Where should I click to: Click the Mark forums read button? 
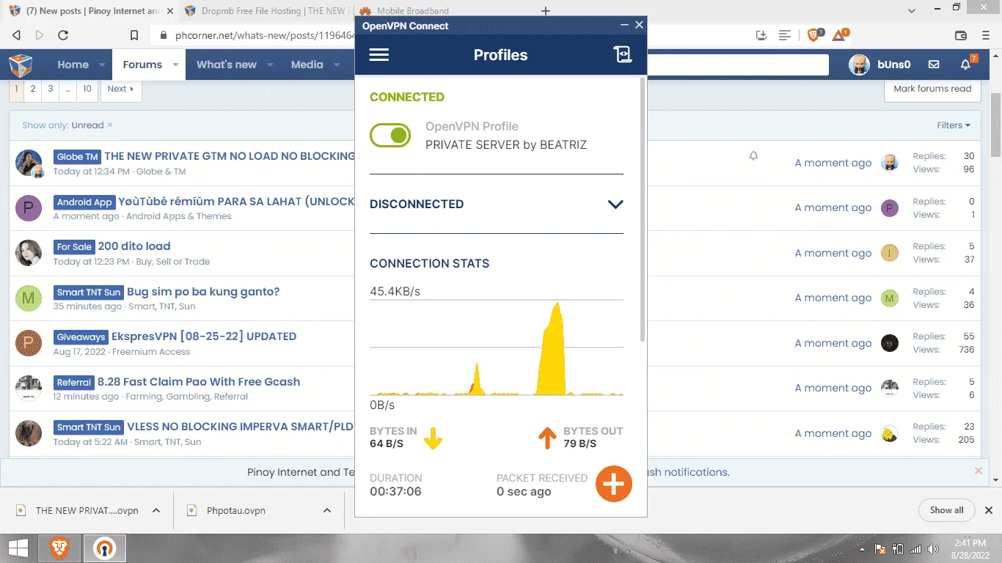click(x=932, y=89)
